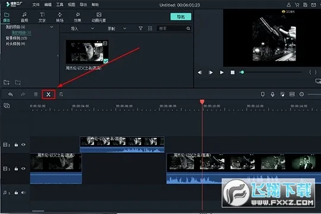
Task: Play preview from the bar-and-triangle button
Action: click(210, 73)
